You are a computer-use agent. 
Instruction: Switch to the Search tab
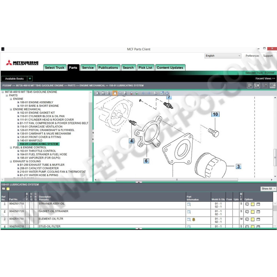coord(129,68)
